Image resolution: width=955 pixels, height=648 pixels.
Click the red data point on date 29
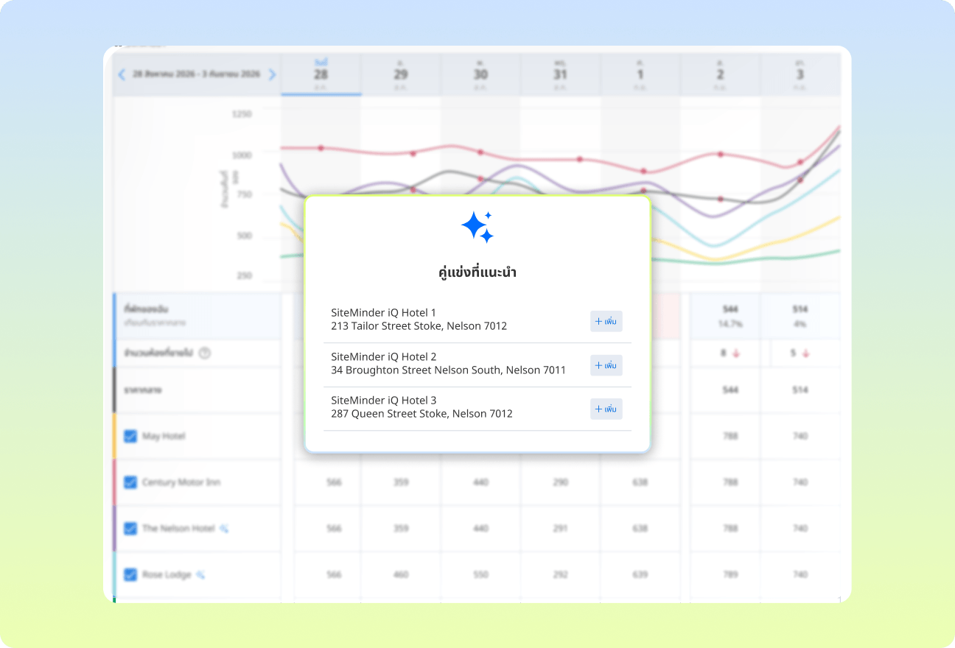(x=413, y=153)
